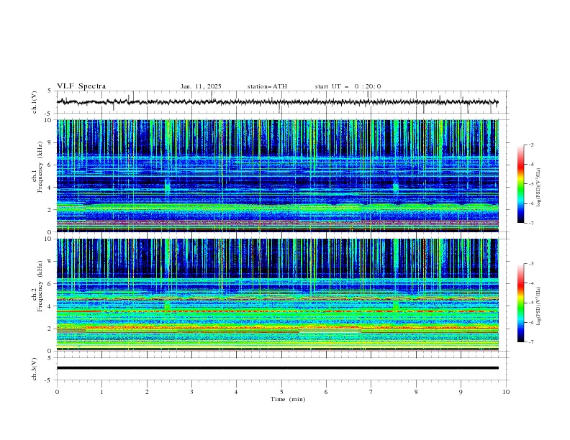Image resolution: width=570 pixels, height=440 pixels.
Task: Click the "10" kHz tick of ch.1 spectrogram
Action: click(50, 120)
